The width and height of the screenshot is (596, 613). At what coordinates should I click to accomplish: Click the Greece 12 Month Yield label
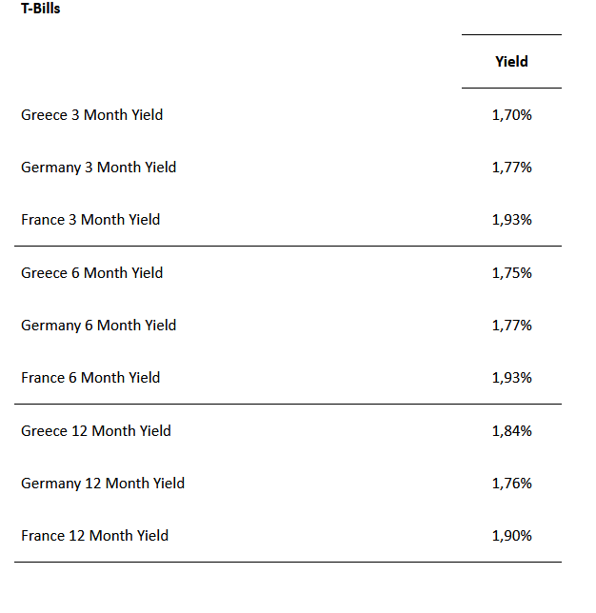96,431
